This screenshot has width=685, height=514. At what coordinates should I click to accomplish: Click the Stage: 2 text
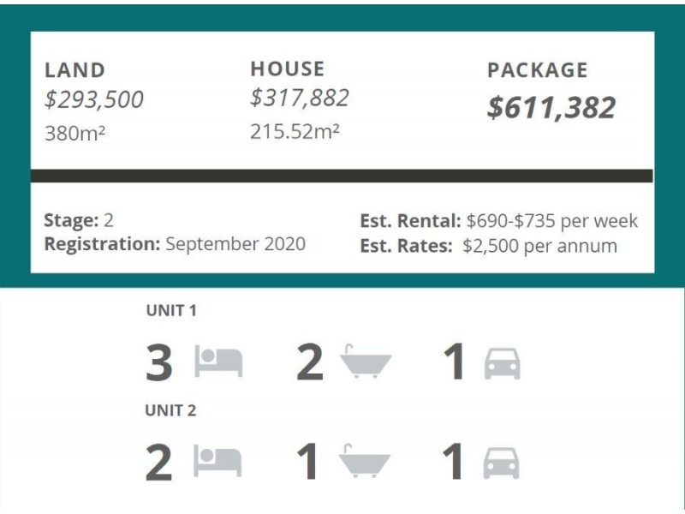79,220
